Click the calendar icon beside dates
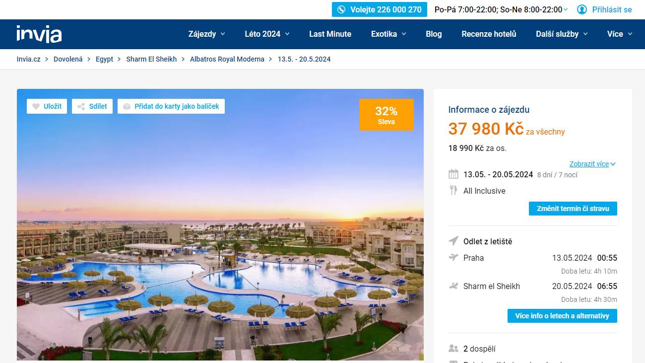 (453, 174)
